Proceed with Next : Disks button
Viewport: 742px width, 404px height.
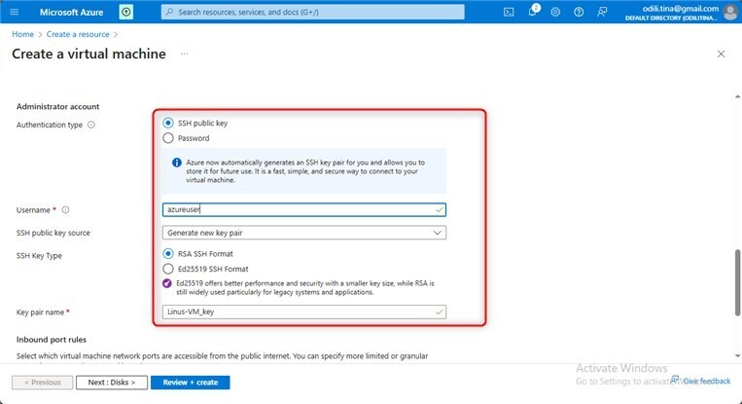(111, 383)
